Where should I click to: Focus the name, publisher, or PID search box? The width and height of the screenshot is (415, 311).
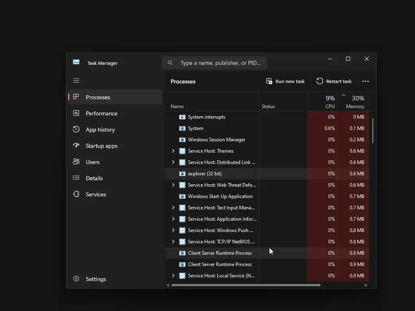(214, 63)
